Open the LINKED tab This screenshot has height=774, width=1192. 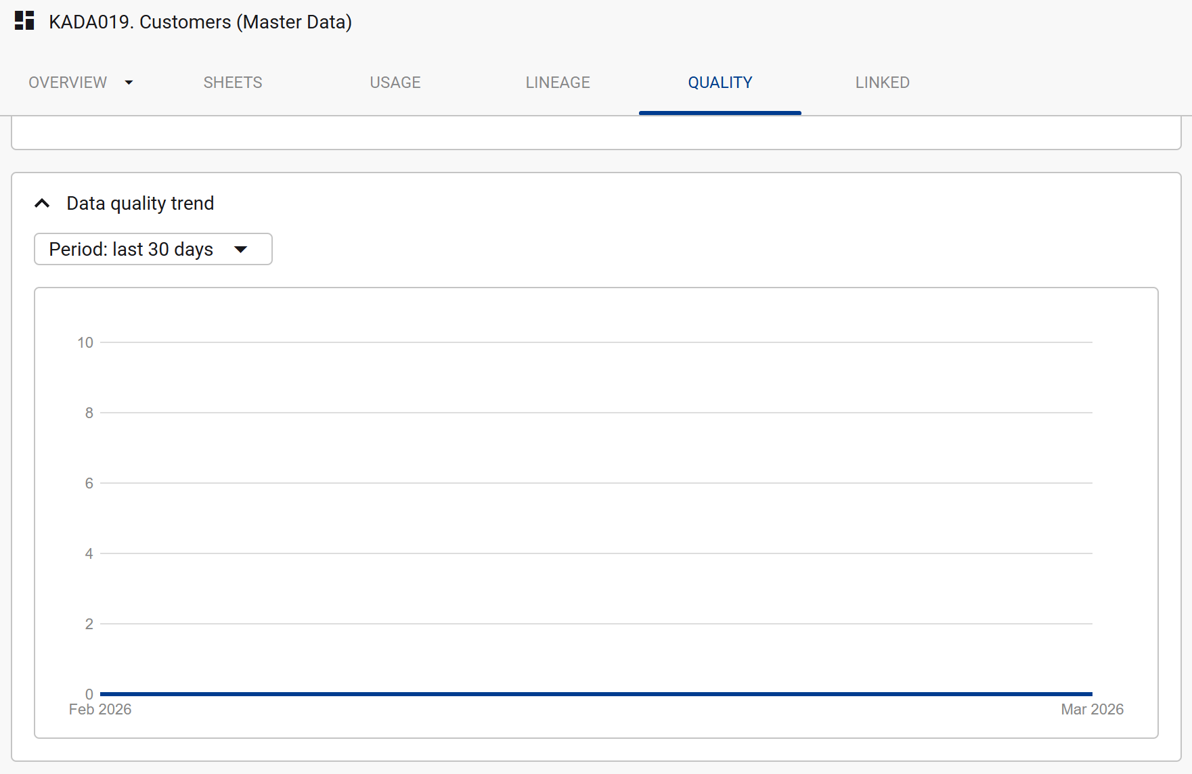pos(882,83)
